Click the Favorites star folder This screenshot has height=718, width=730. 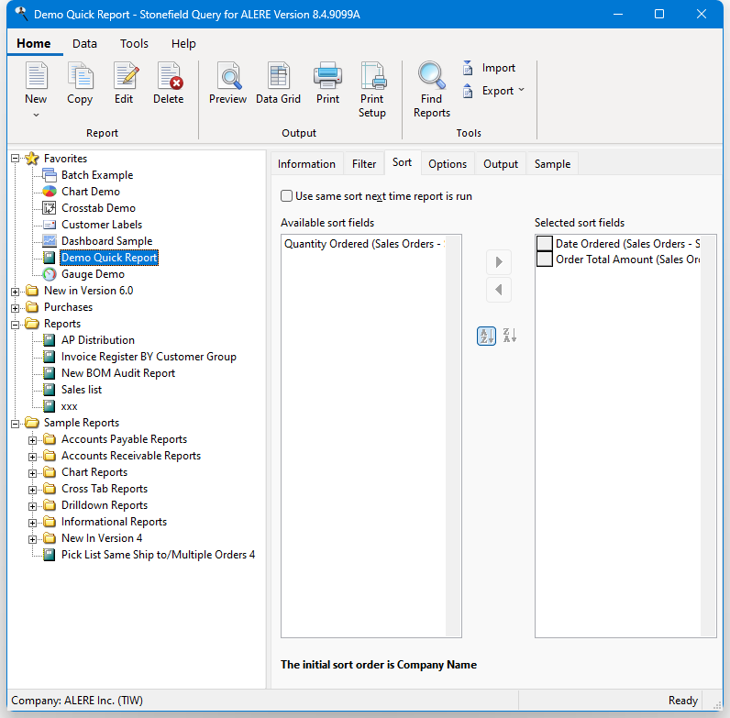point(32,159)
